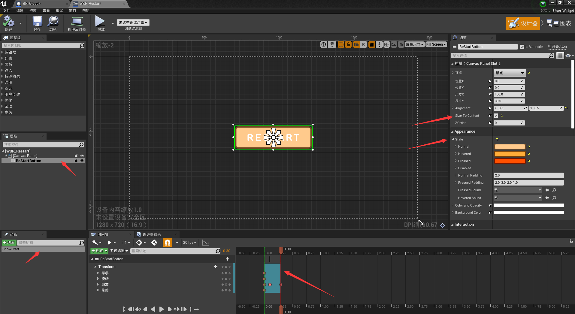
Task: Uncheck the Size To Content checkbox
Action: tap(496, 116)
